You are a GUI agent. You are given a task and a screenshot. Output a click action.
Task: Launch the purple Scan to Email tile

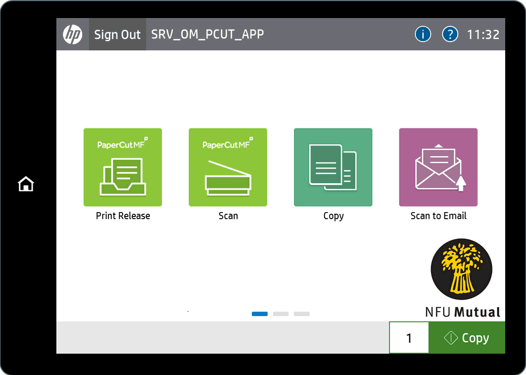pos(438,167)
